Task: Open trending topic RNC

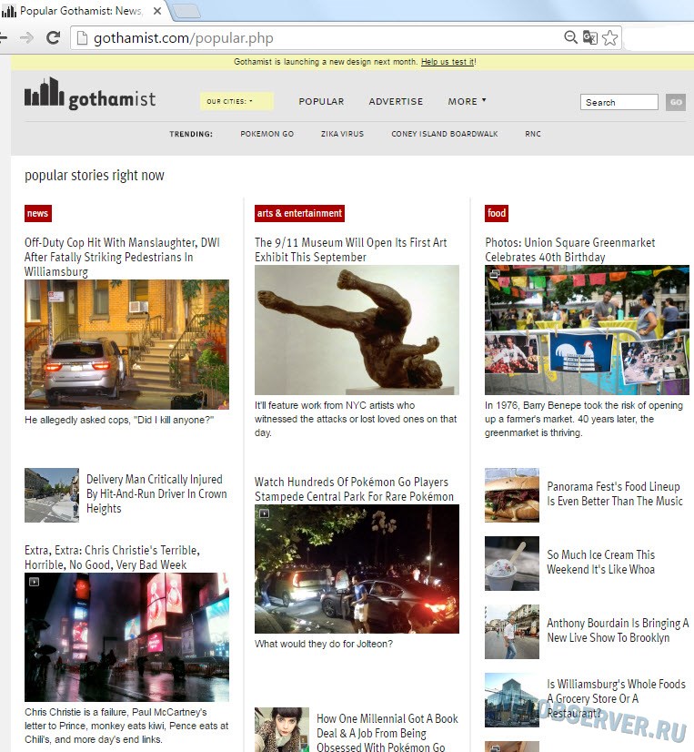Action: pos(532,134)
